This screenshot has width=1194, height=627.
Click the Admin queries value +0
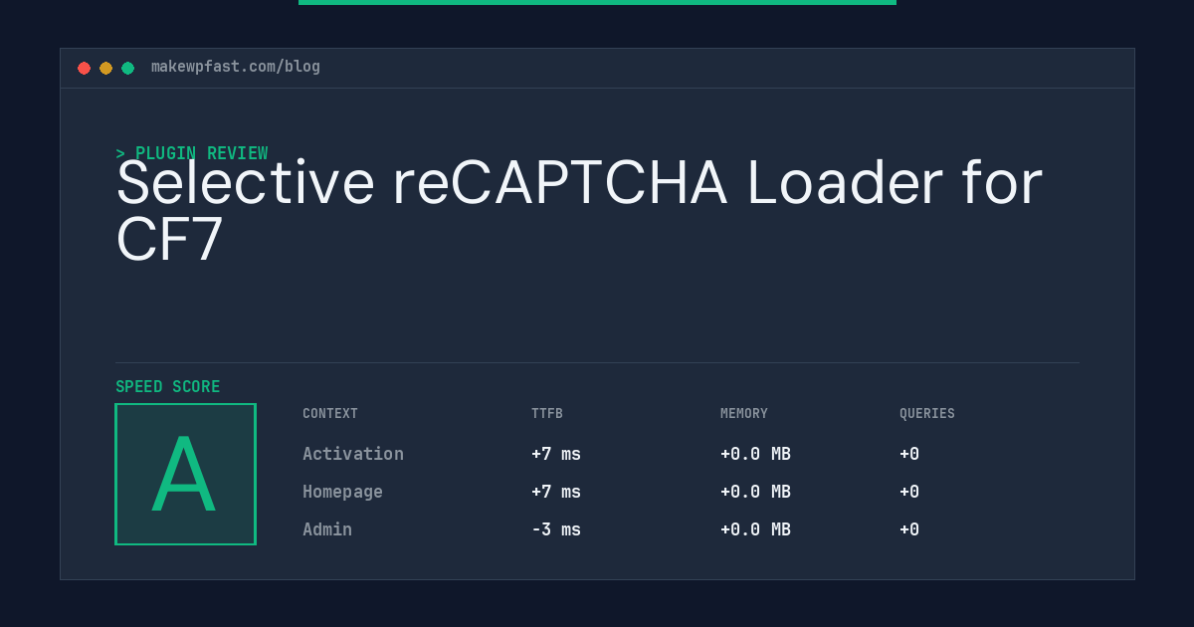point(909,529)
